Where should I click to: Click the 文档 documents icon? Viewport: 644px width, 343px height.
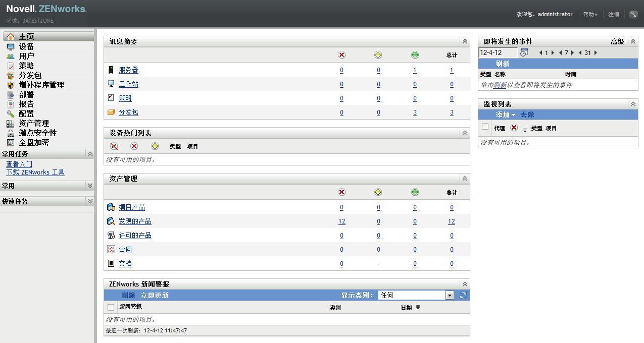pos(111,264)
